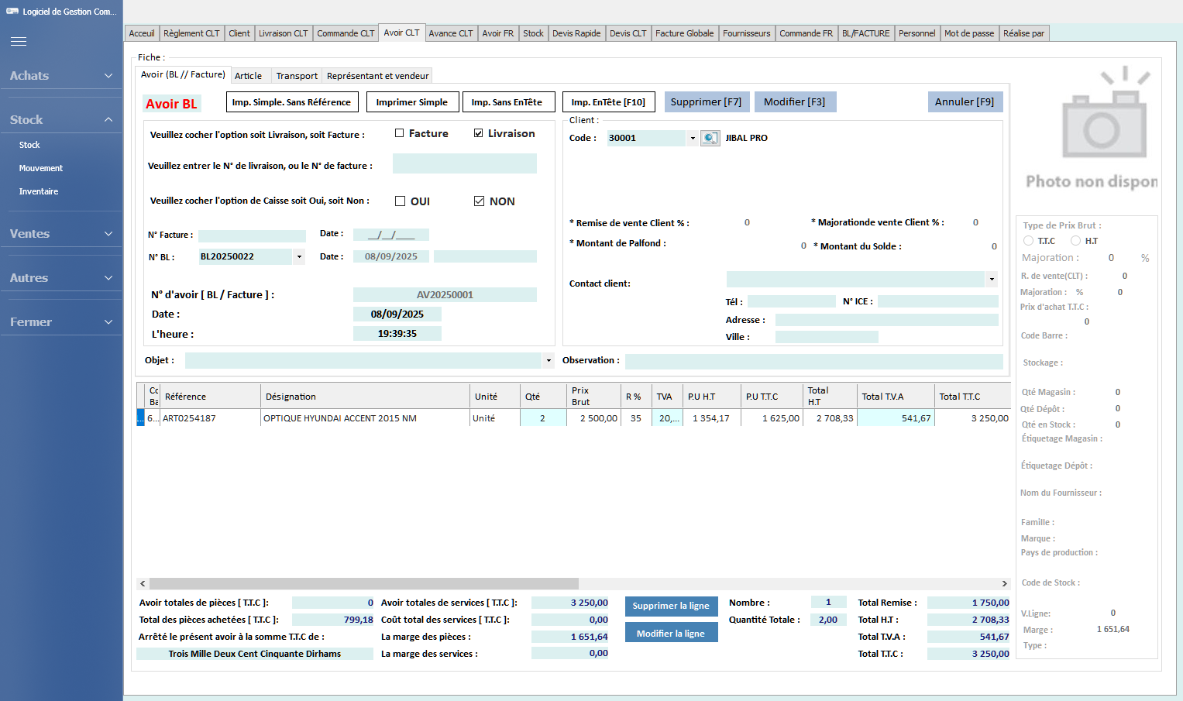The width and height of the screenshot is (1183, 701).
Task: Expand the Autres sidebar section
Action: (x=61, y=278)
